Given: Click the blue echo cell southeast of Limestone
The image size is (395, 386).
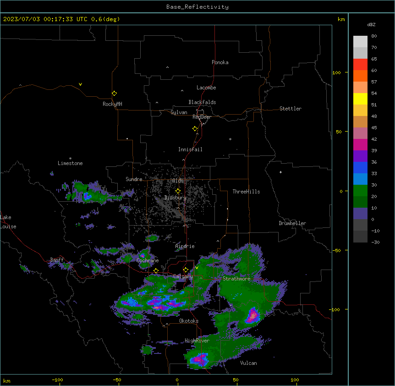Looking at the screenshot, I should click(87, 196).
